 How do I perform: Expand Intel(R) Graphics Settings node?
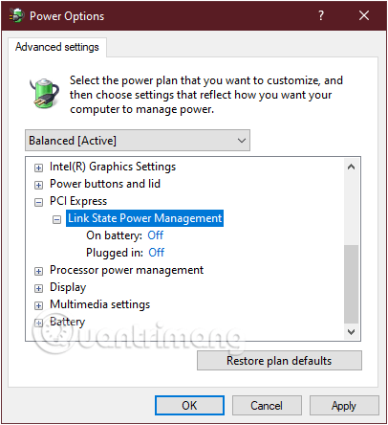tap(38, 168)
